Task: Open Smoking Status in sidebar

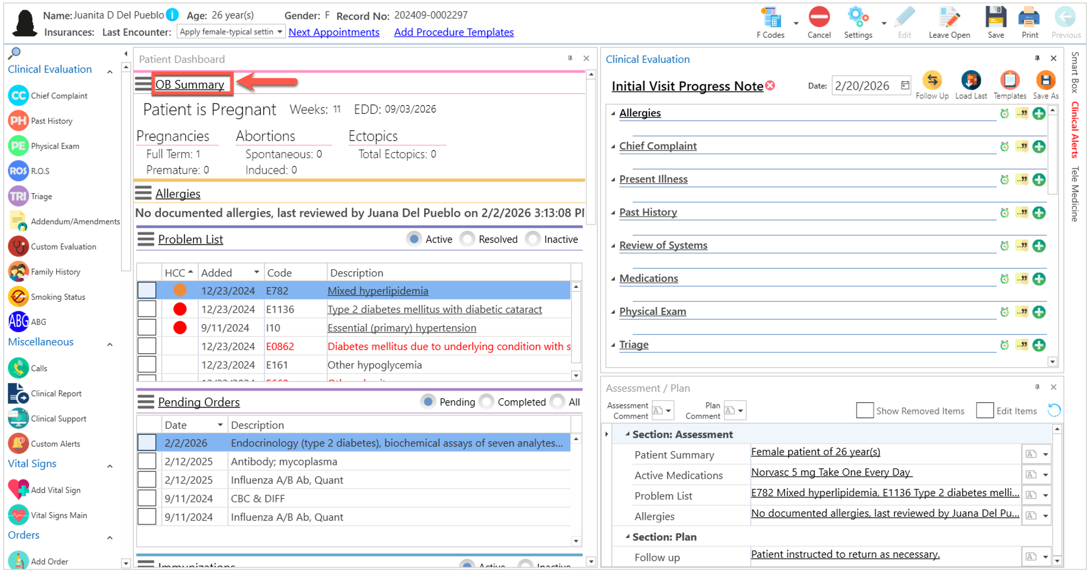Action: tap(58, 297)
